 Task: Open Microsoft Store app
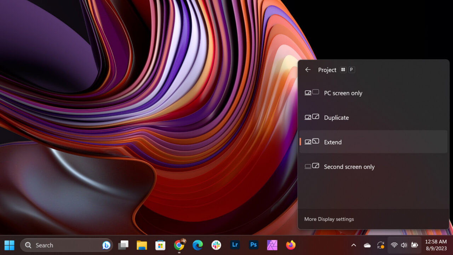point(160,245)
